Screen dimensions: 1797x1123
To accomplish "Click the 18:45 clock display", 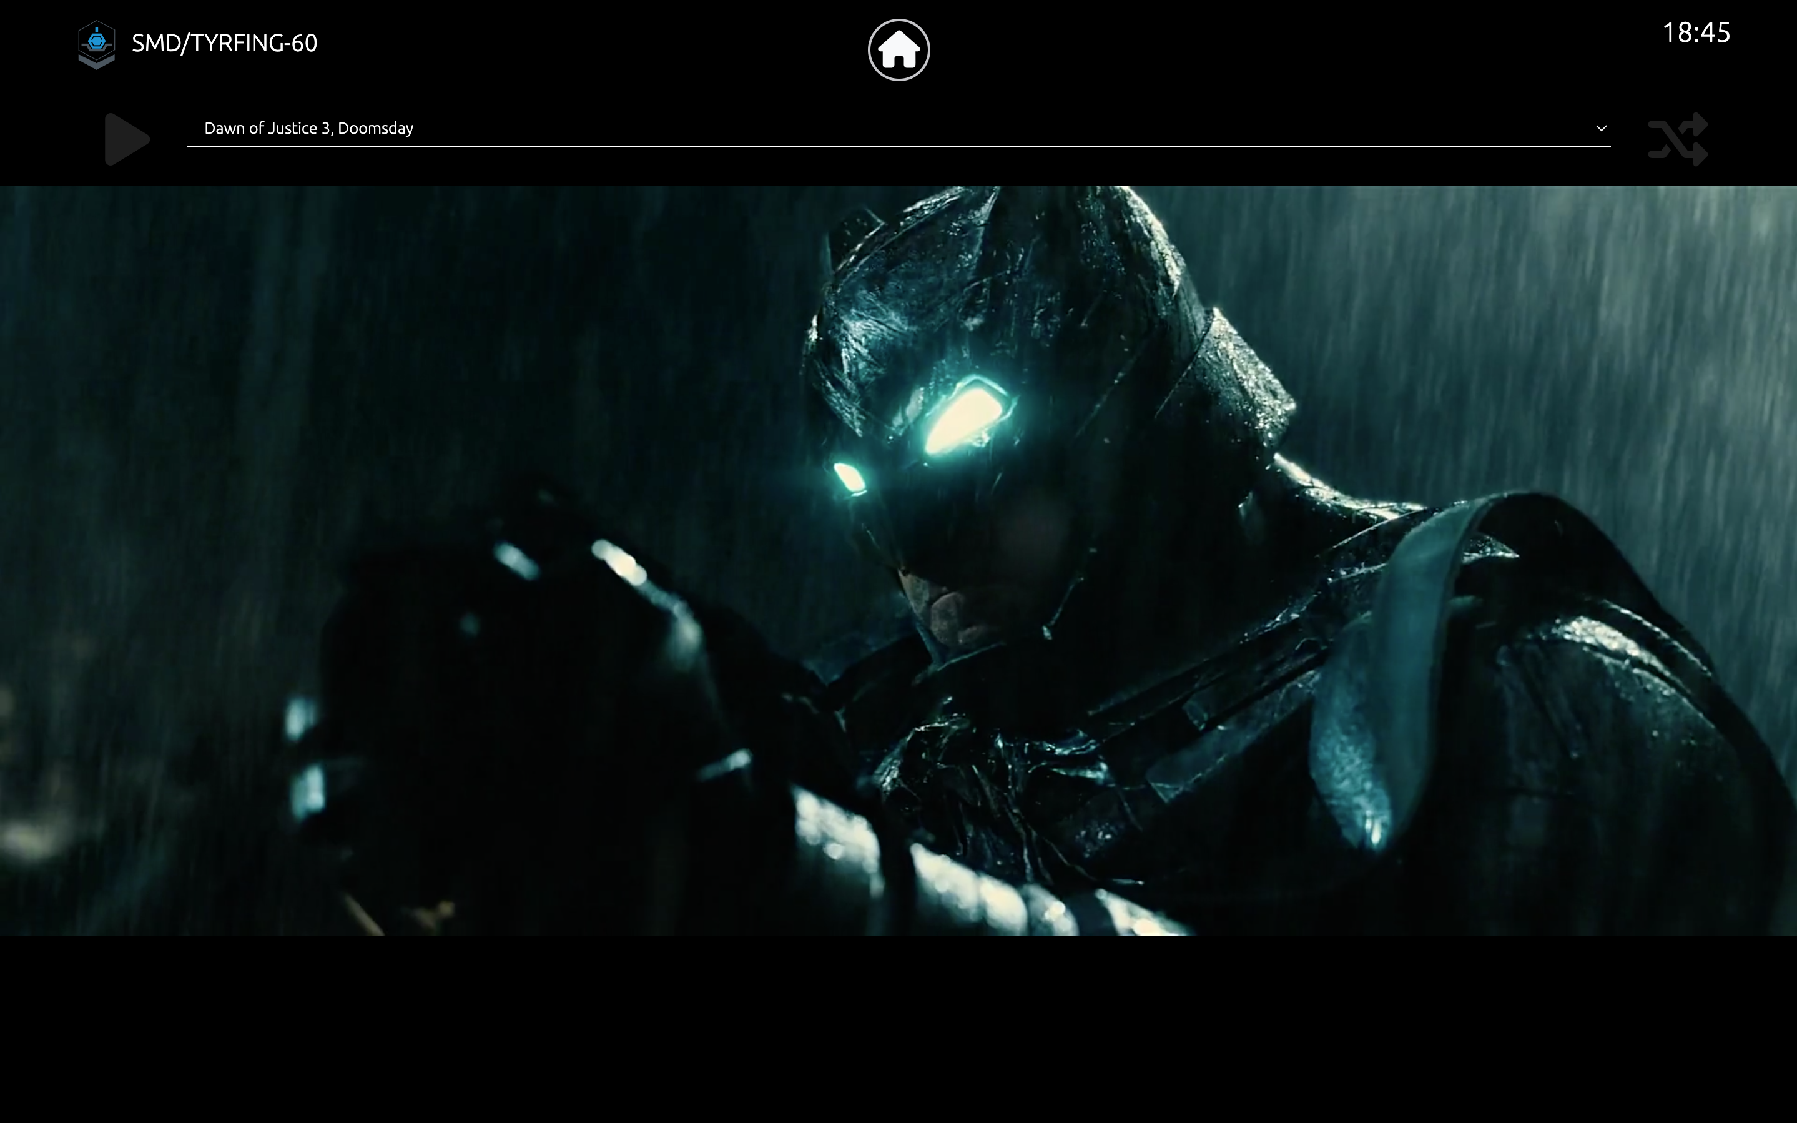I will coord(1696,32).
